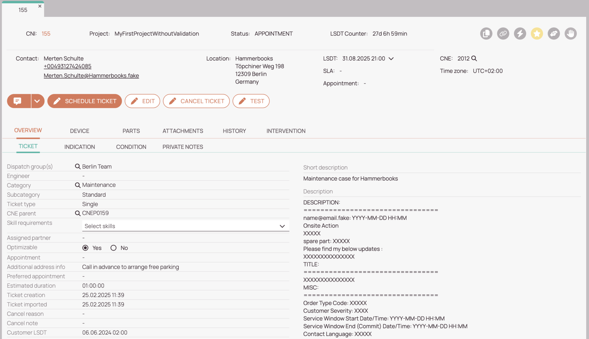Switch to the HISTORY tab
This screenshot has height=339, width=589.
click(x=234, y=131)
